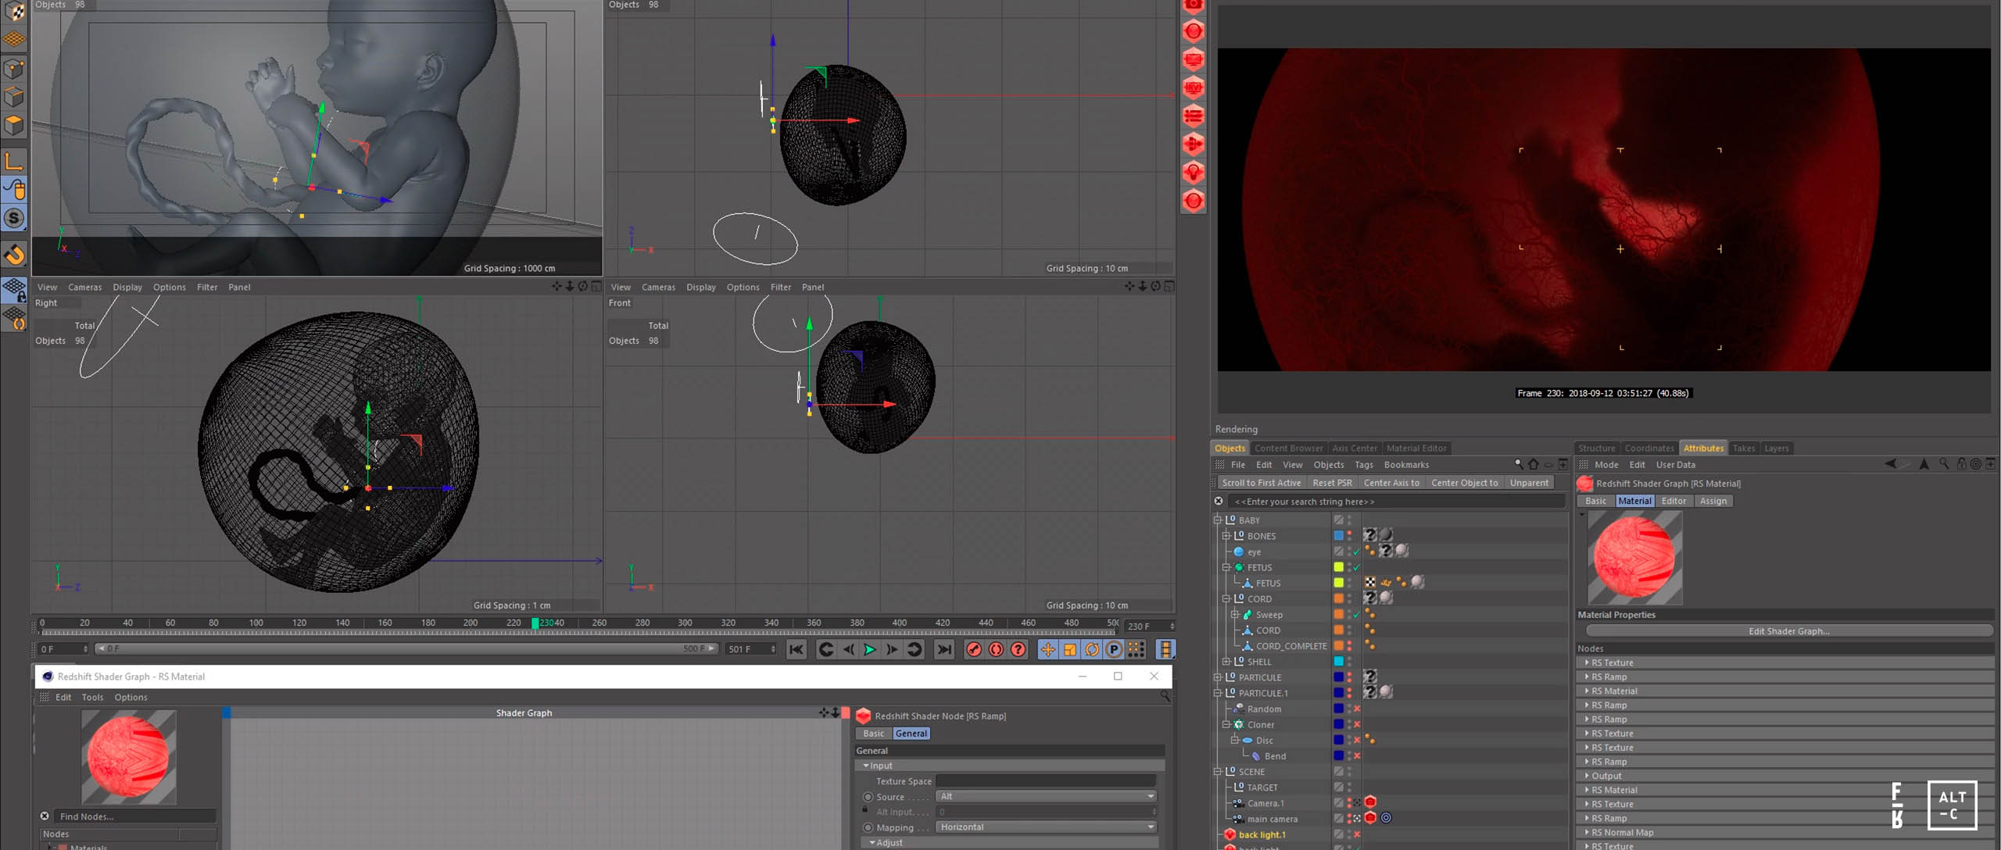Click the magnet tool icon in left toolbar
Viewport: 2001px width, 850px height.
point(14,255)
